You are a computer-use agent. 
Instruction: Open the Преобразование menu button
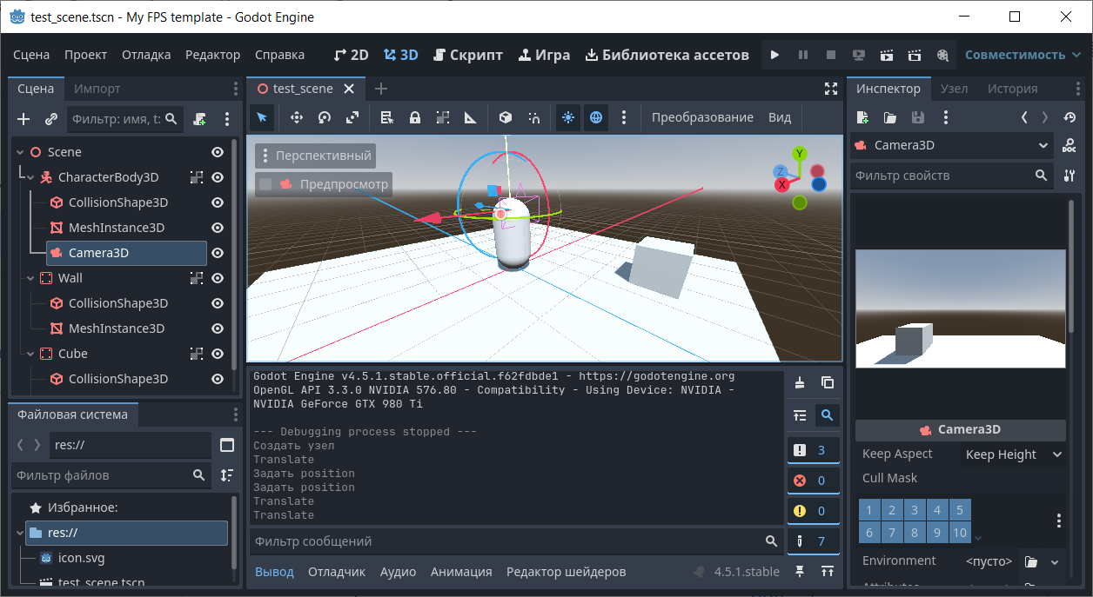tap(702, 117)
